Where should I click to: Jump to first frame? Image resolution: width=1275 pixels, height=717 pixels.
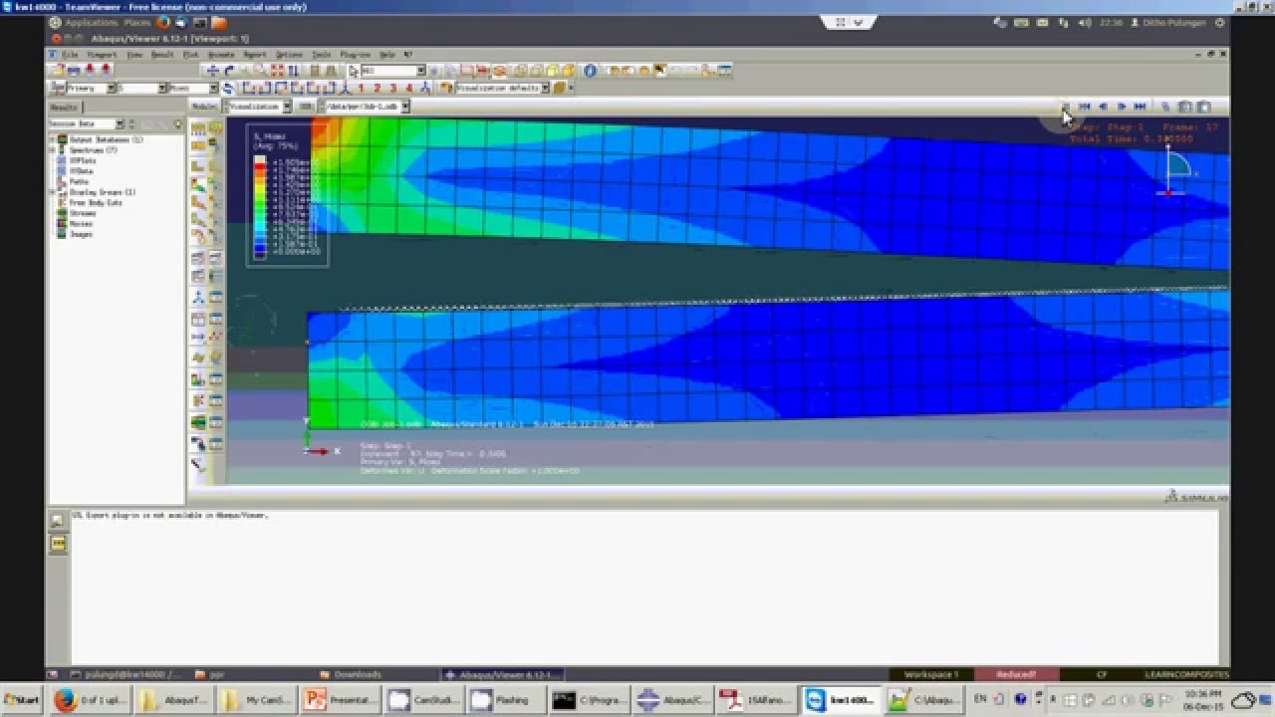coord(1085,106)
